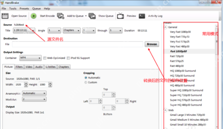The width and height of the screenshot is (223, 129).
Task: Switch to the Subtitles tab
Action: tap(50, 67)
